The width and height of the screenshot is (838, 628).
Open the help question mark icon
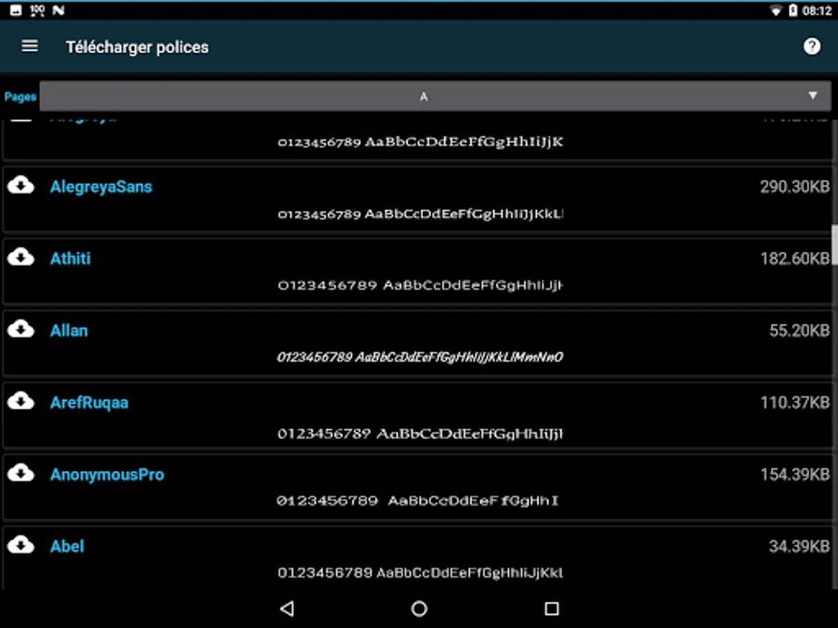click(x=811, y=47)
